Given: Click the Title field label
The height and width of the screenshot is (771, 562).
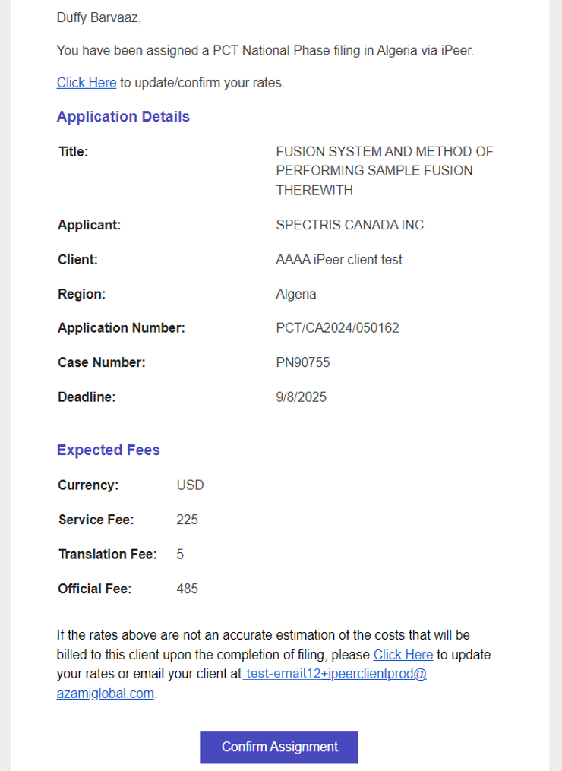Looking at the screenshot, I should [74, 152].
